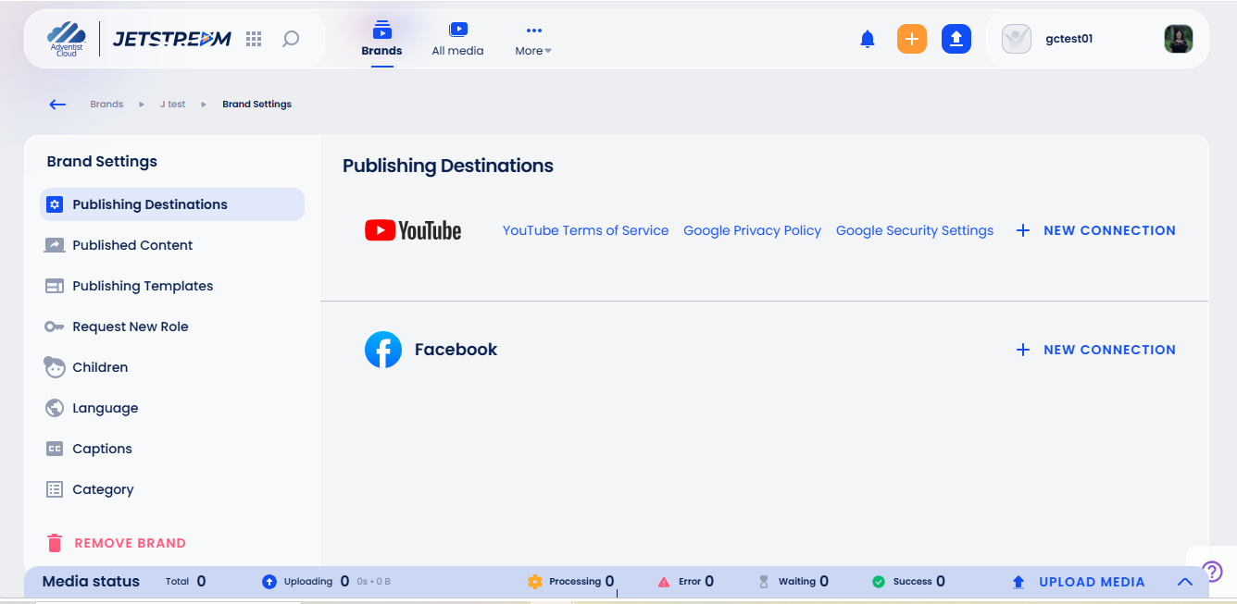Open the user profile photo

pos(1179,39)
